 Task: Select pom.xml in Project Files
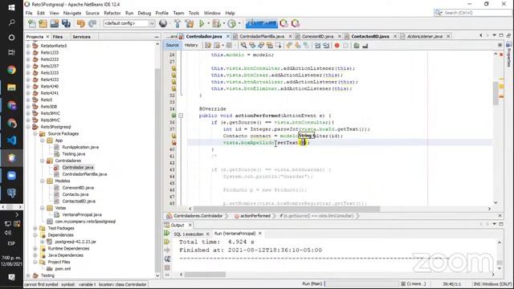click(x=63, y=269)
